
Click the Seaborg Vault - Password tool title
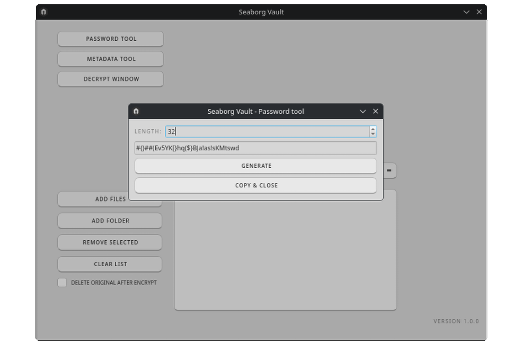click(255, 112)
